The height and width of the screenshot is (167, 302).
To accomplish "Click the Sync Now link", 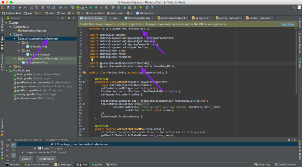I will coord(287,24).
